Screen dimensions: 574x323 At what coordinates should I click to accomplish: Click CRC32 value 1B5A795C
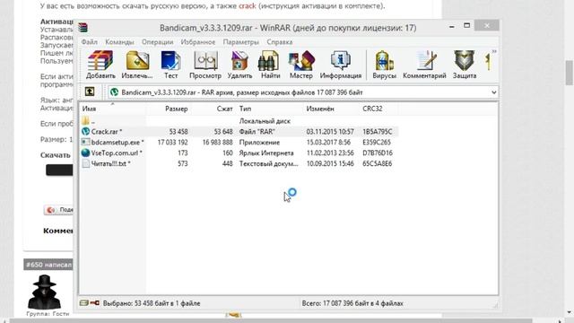coord(378,132)
